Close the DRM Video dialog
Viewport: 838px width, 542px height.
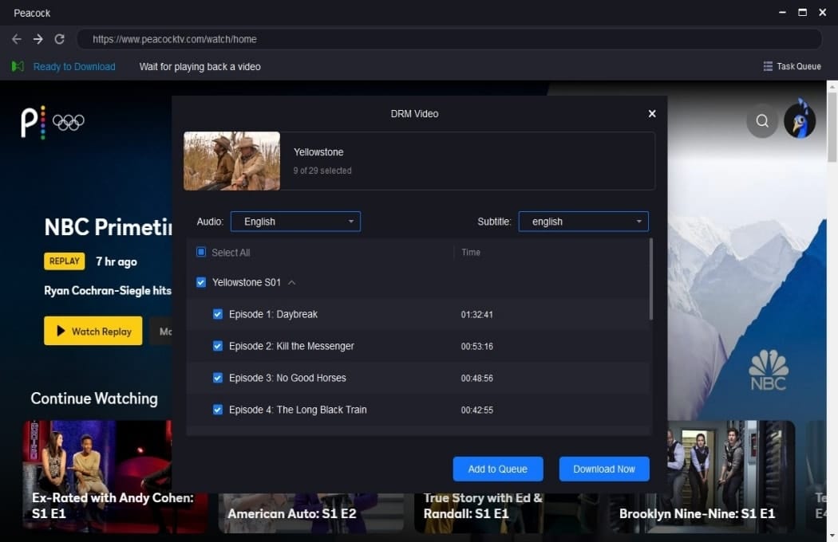(652, 114)
